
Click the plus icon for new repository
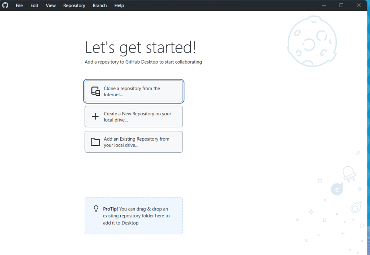click(95, 116)
